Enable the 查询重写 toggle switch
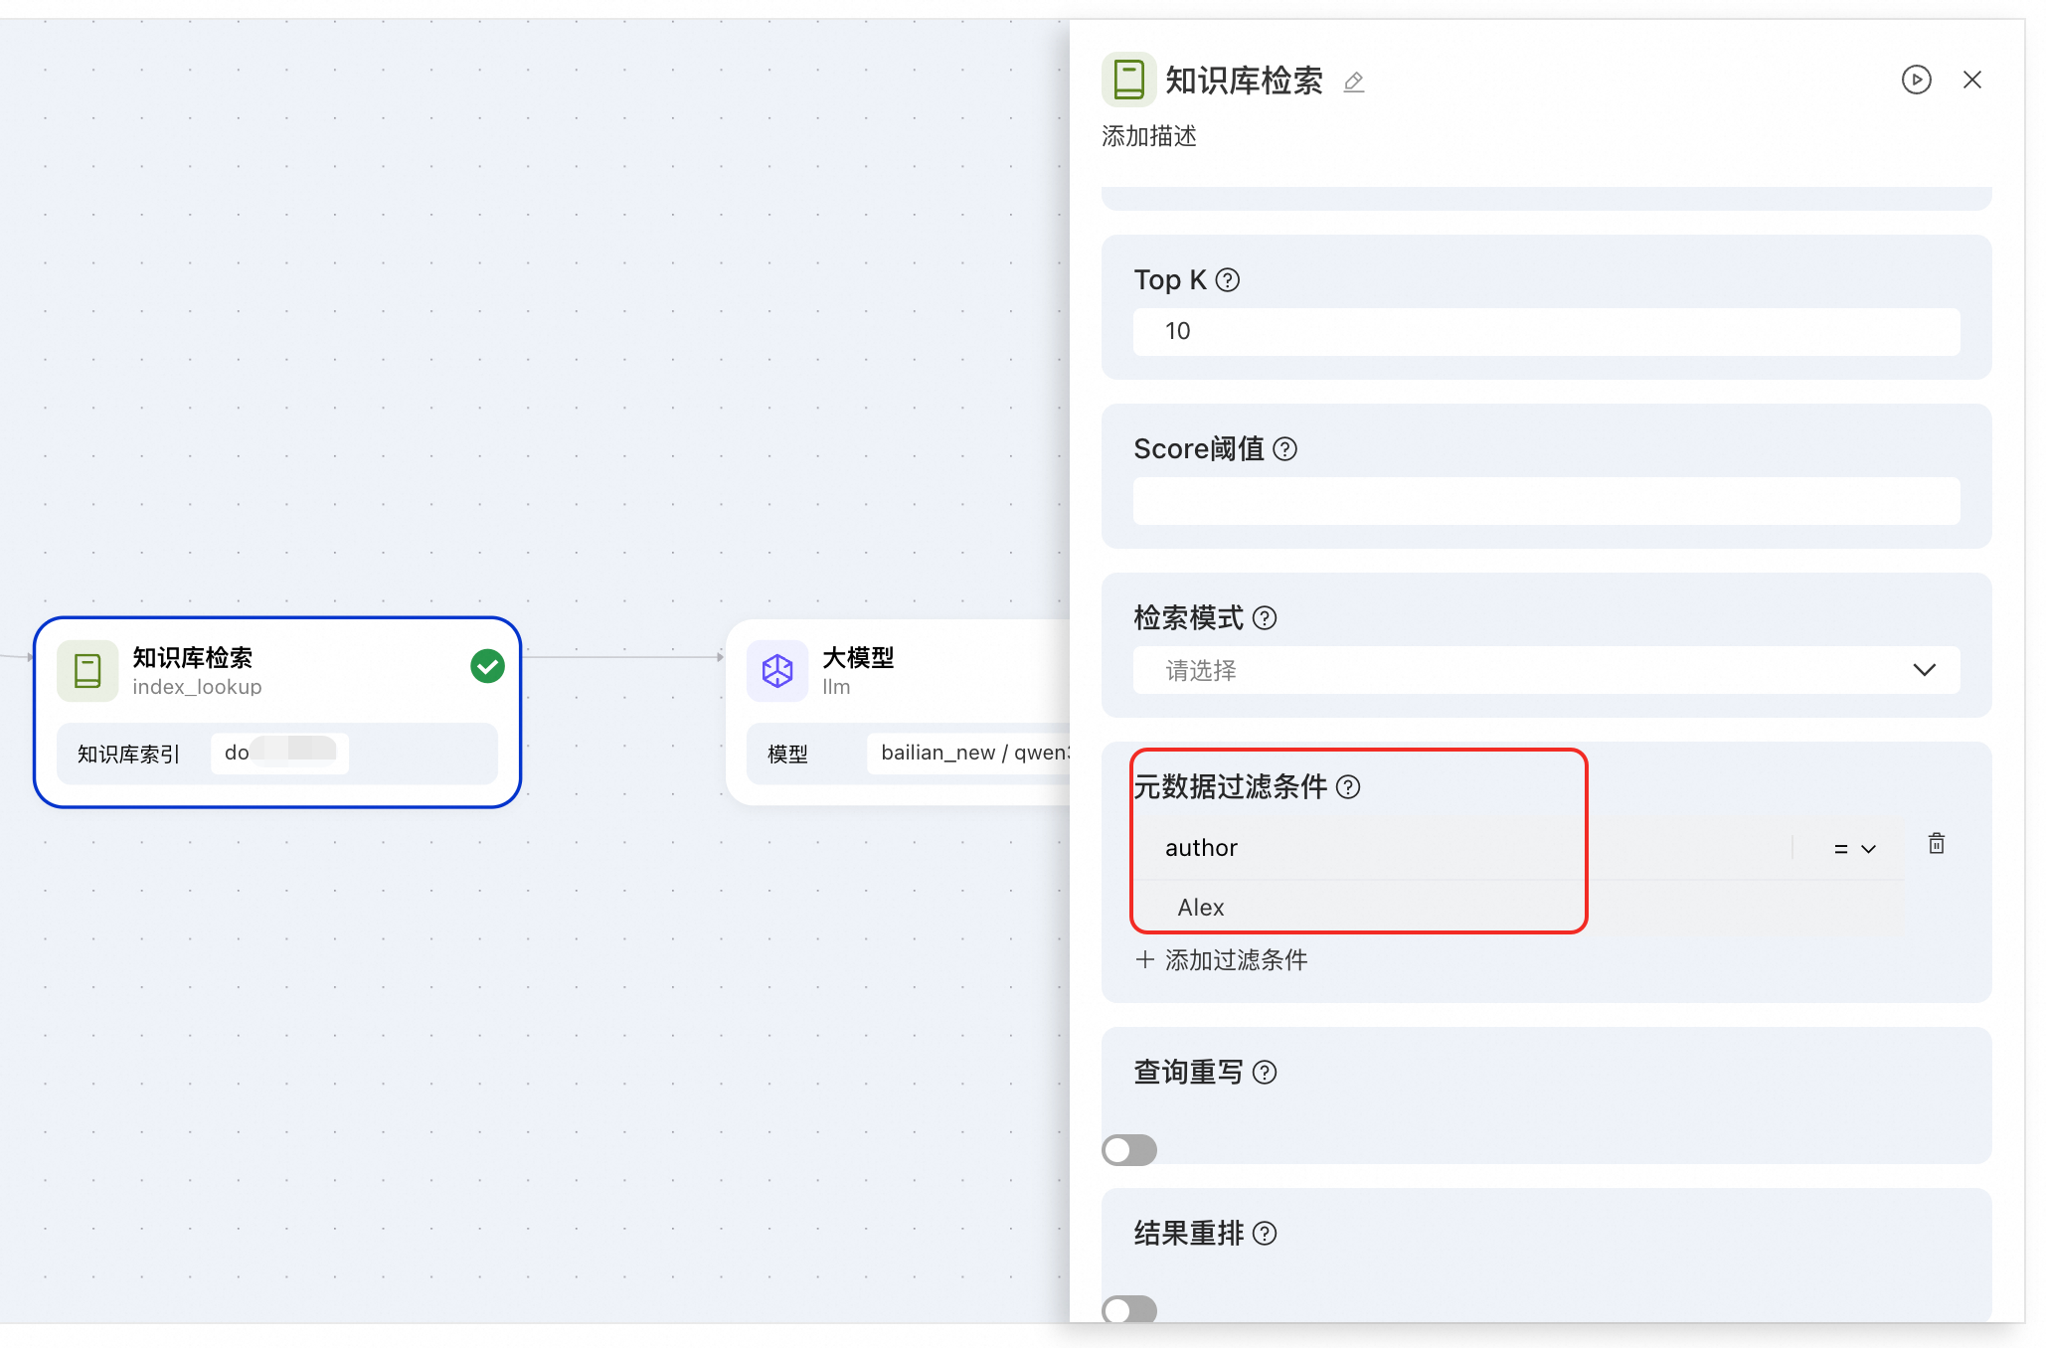This screenshot has height=1348, width=2046. pos(1129,1150)
